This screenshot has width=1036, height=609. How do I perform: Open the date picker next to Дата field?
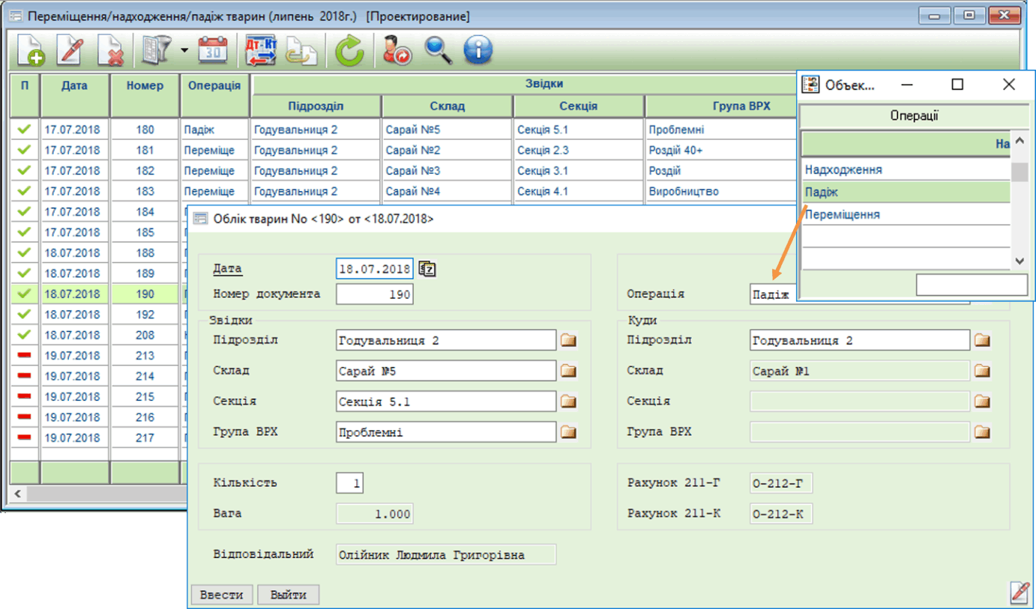(427, 269)
